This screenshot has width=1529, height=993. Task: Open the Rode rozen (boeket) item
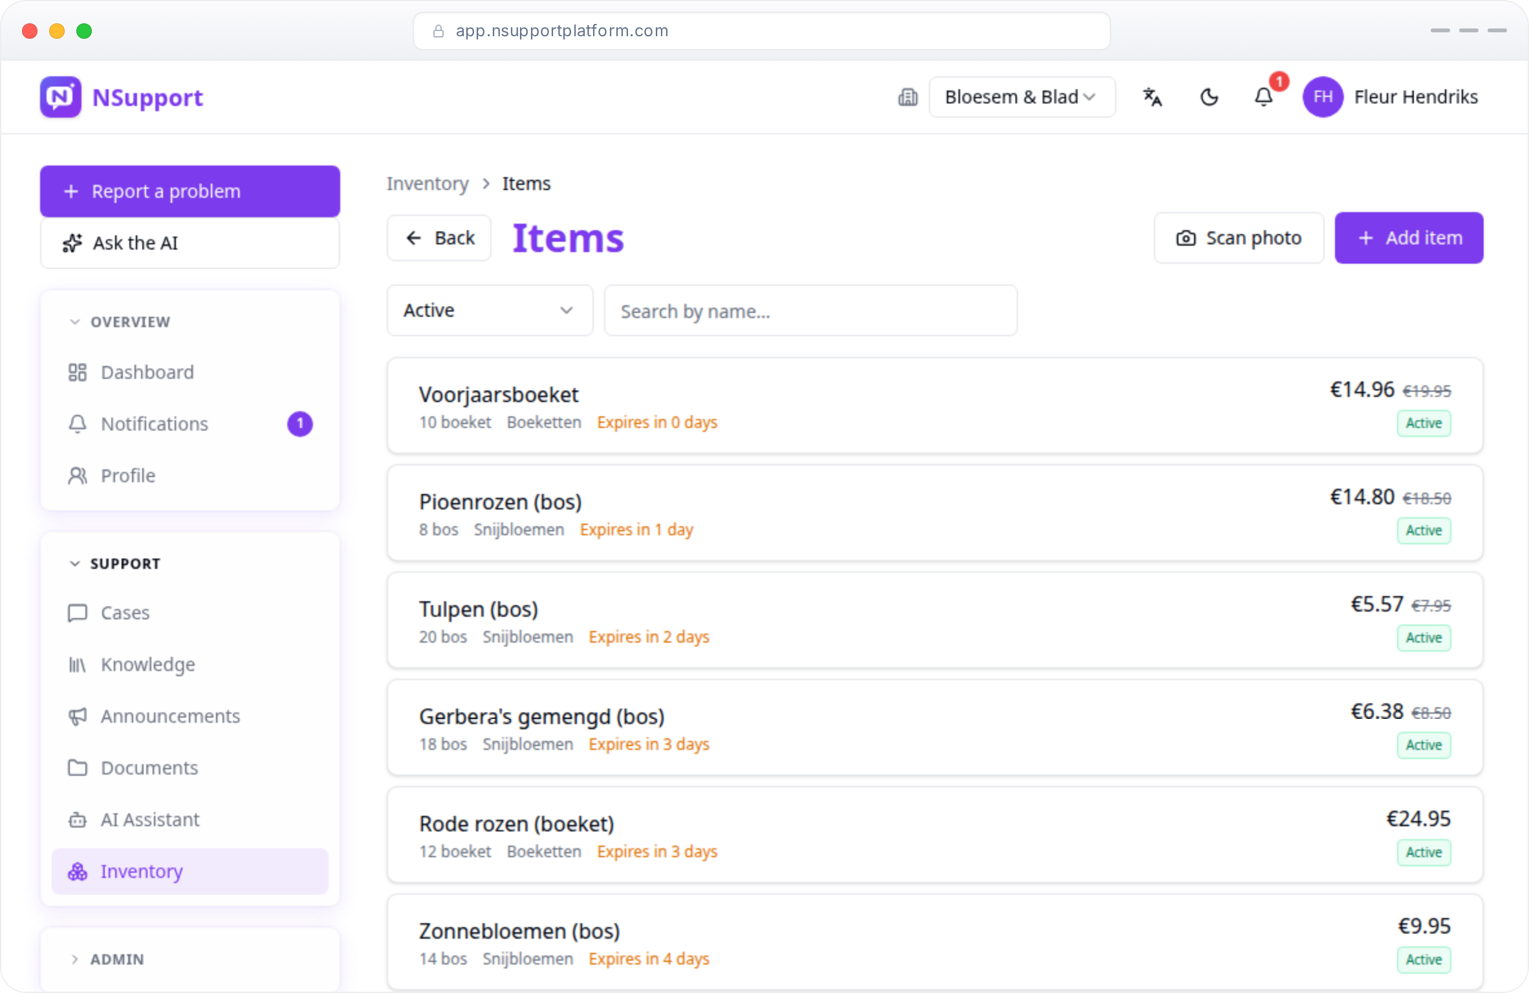935,835
